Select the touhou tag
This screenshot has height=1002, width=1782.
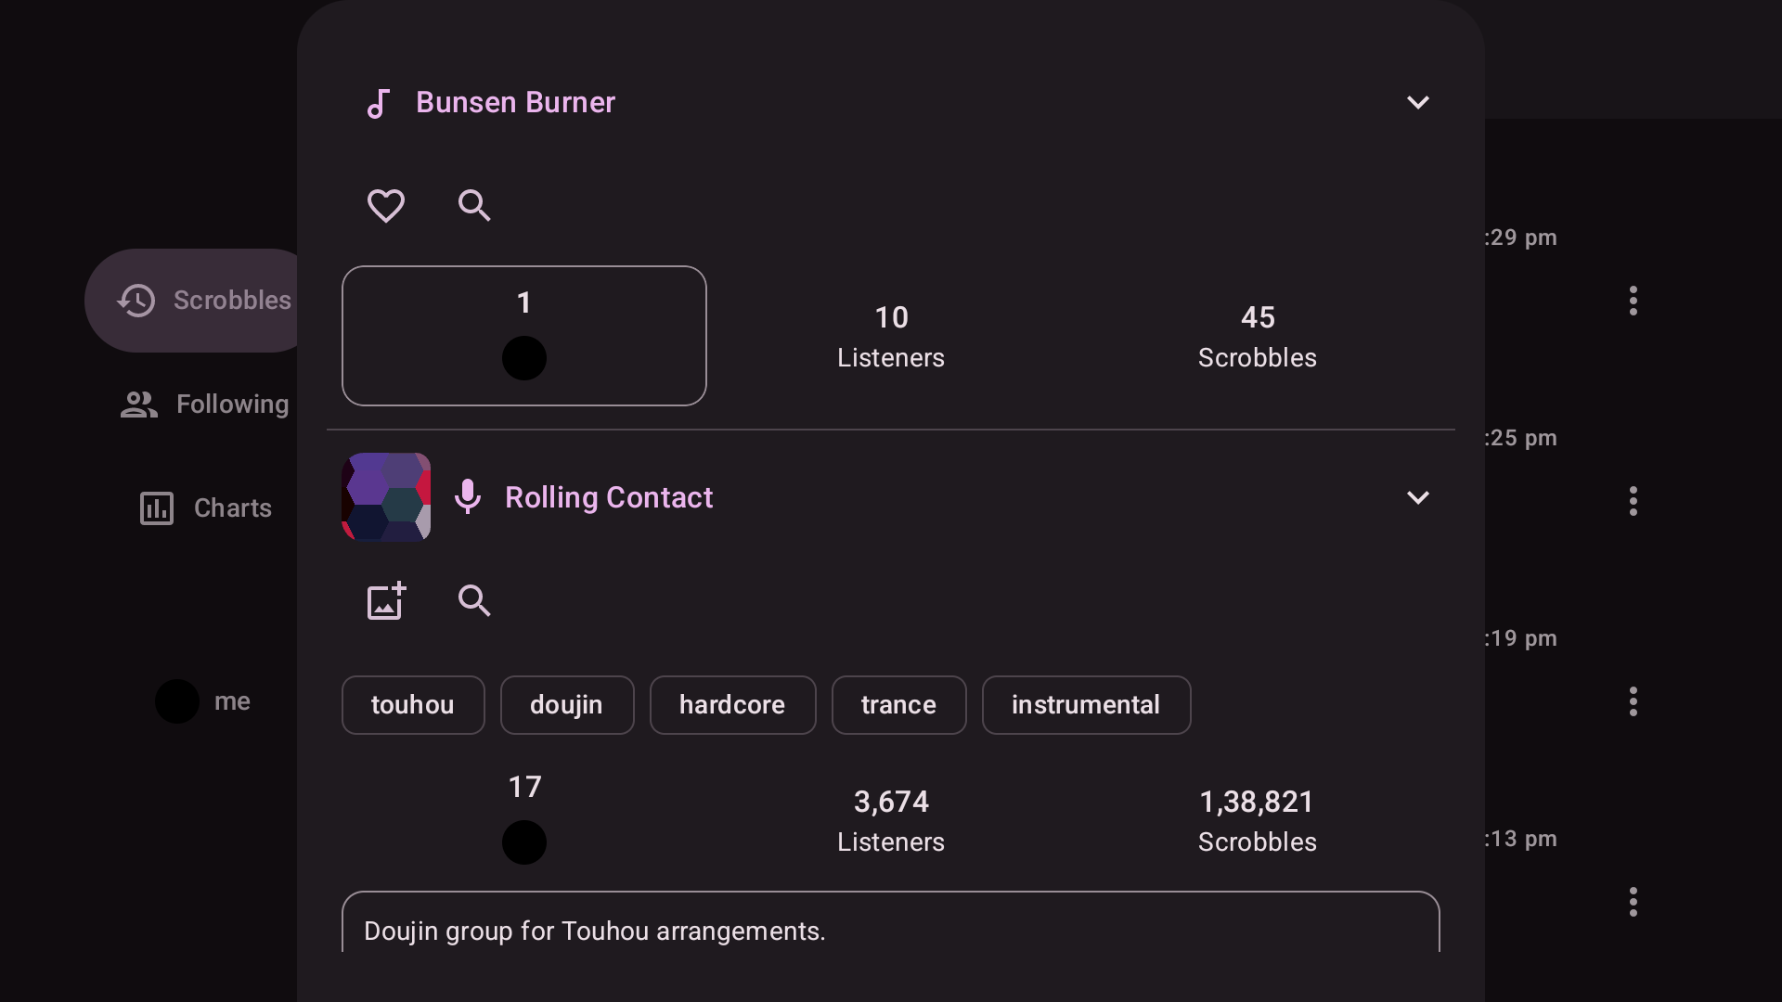tap(413, 705)
